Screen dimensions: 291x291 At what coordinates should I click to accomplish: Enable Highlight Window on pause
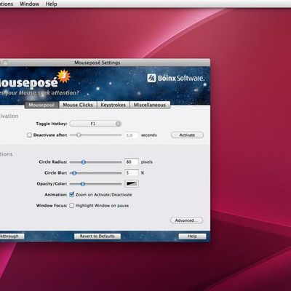[x=72, y=206]
